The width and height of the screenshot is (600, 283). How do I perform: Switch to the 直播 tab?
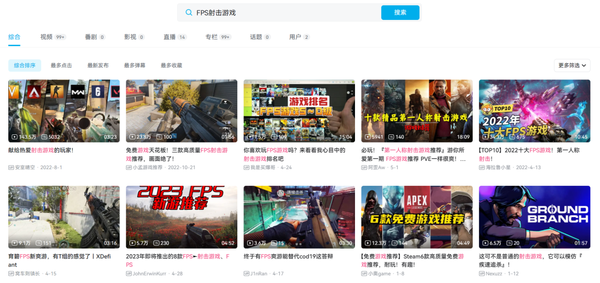tap(175, 37)
